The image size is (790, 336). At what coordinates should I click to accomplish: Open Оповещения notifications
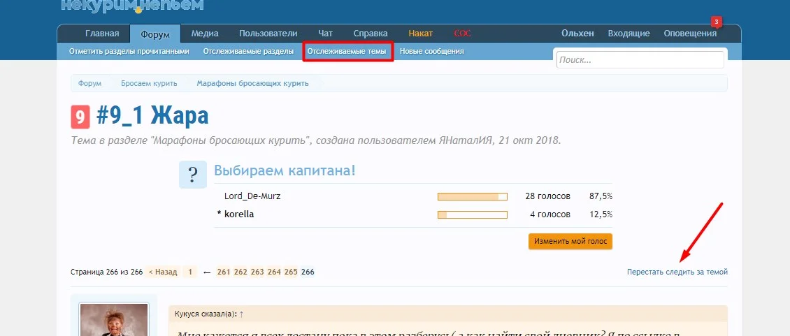pyautogui.click(x=690, y=34)
